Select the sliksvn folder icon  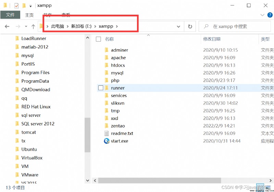point(107,103)
